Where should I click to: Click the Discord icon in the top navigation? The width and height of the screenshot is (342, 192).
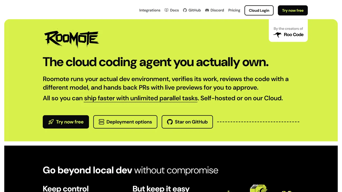[207, 10]
